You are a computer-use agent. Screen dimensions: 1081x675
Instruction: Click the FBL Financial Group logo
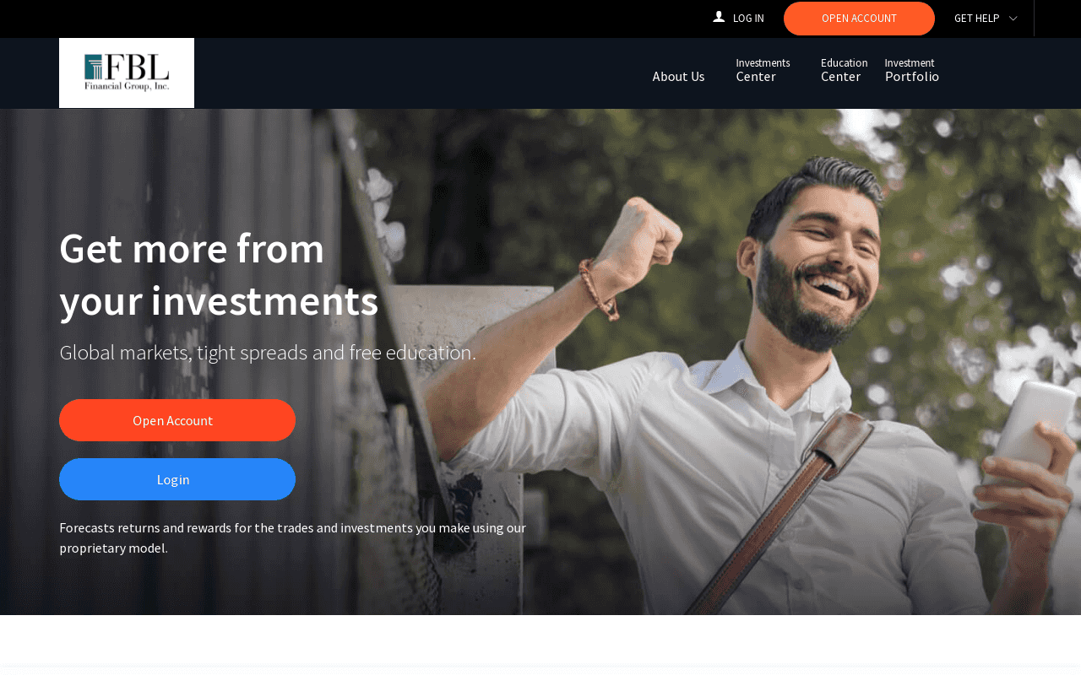coord(127,73)
